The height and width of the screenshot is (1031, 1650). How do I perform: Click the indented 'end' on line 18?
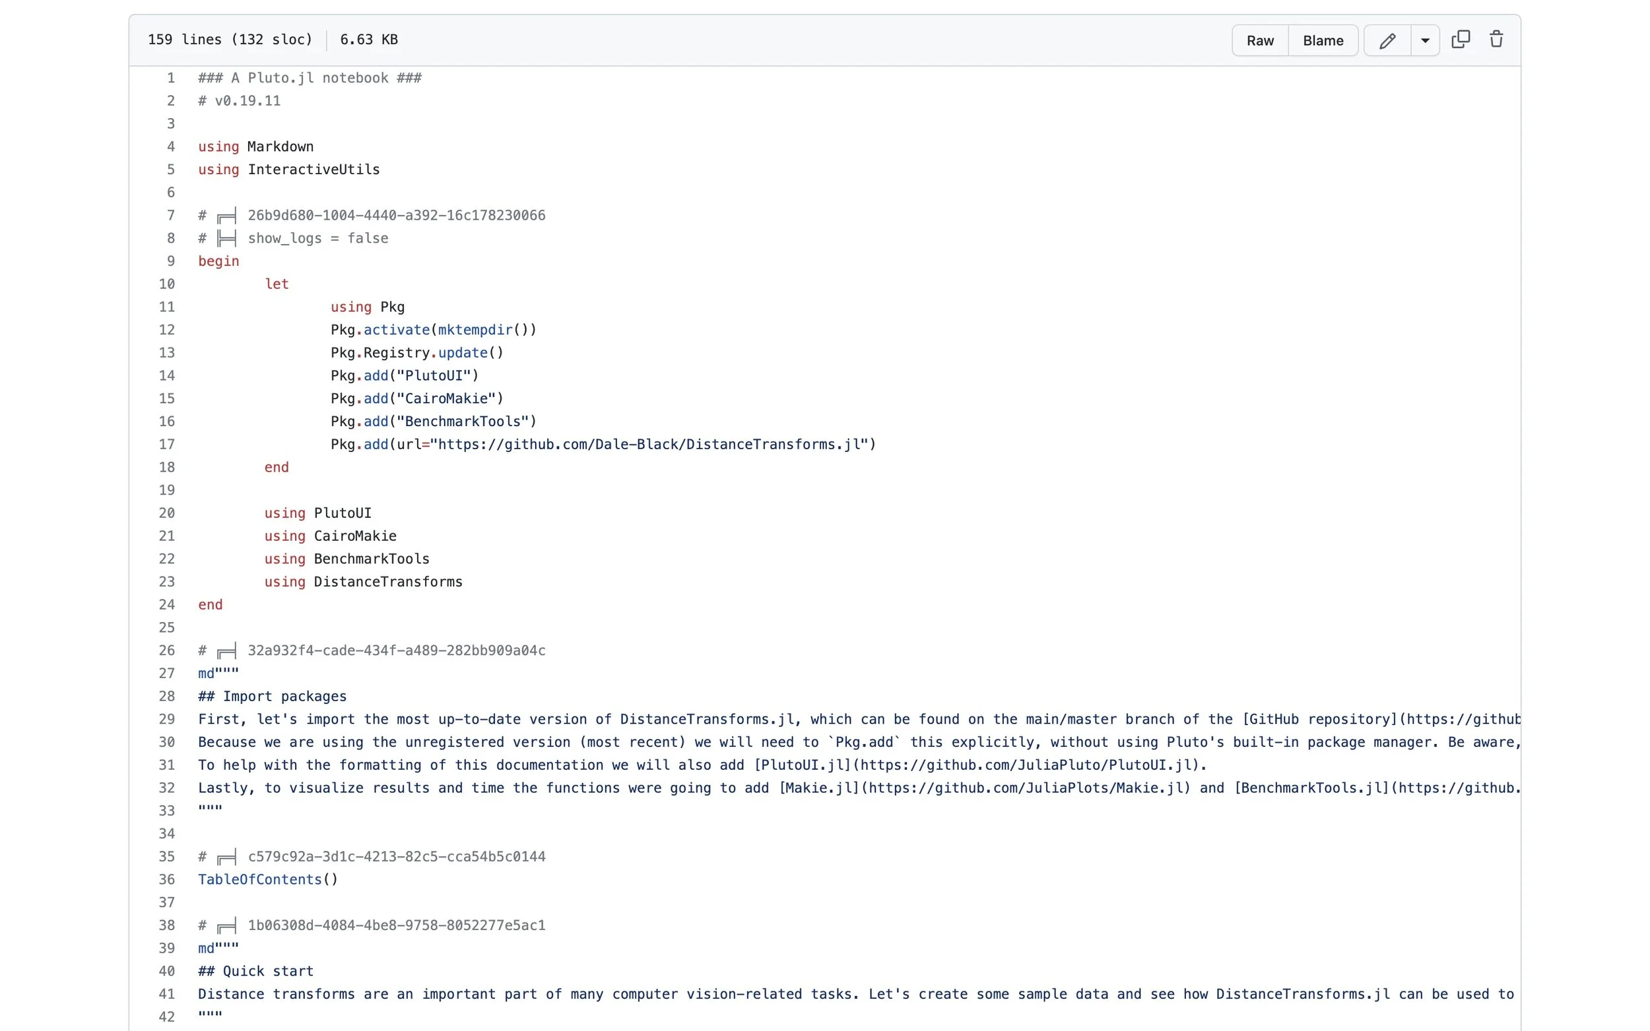tap(277, 468)
